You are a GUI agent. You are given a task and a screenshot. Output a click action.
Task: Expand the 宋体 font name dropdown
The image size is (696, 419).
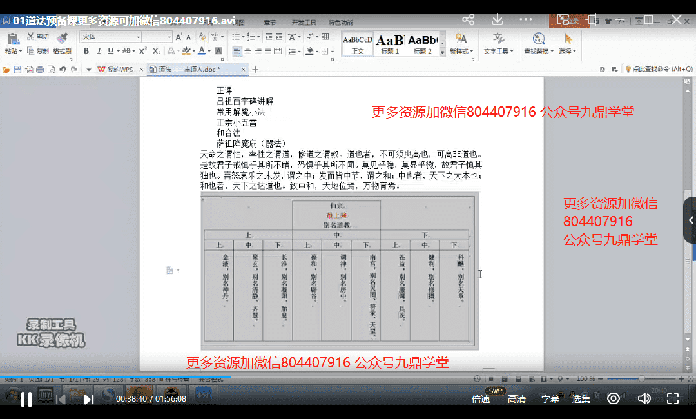136,37
